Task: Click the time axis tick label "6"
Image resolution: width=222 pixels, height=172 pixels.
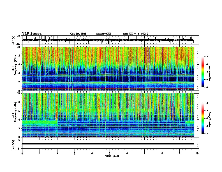Action: coord(127,153)
